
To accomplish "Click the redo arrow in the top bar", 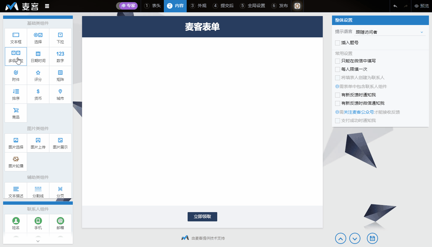I will [x=406, y=6].
